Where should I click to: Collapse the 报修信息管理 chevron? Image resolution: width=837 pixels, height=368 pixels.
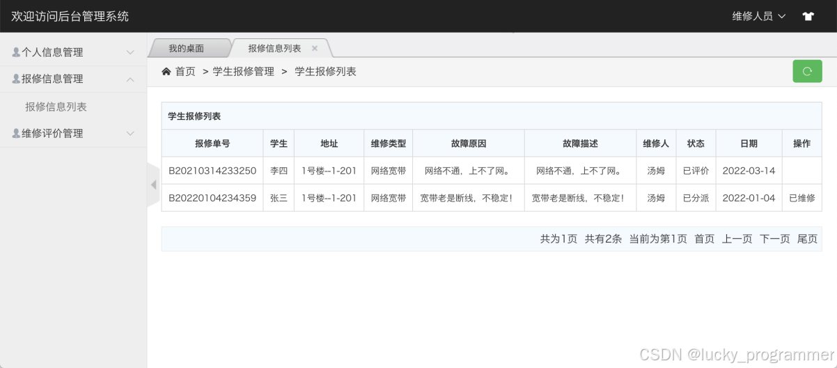click(x=130, y=79)
